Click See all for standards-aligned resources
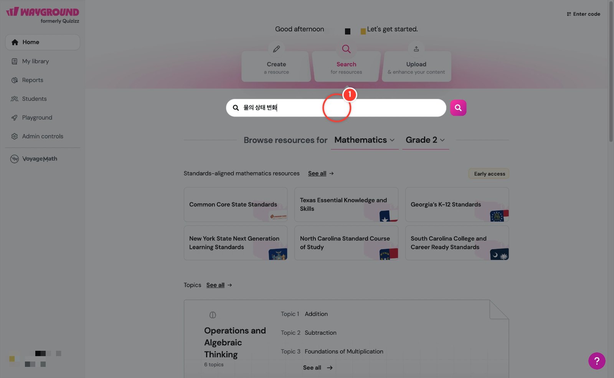 pos(321,174)
